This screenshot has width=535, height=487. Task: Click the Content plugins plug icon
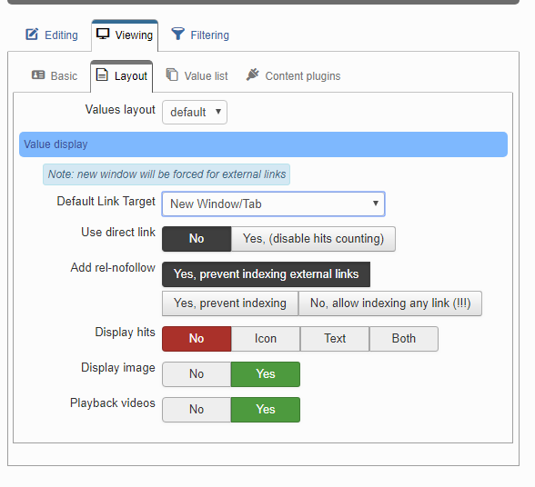coord(253,75)
